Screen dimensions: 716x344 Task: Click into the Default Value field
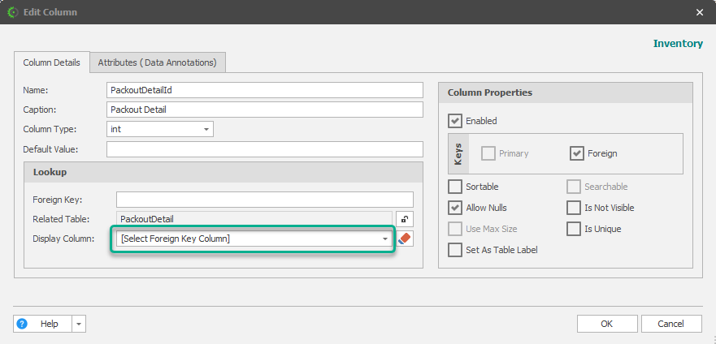(x=265, y=149)
